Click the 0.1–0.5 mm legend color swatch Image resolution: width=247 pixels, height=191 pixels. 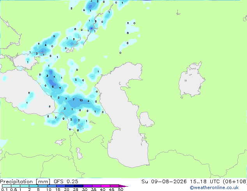pos(7,186)
